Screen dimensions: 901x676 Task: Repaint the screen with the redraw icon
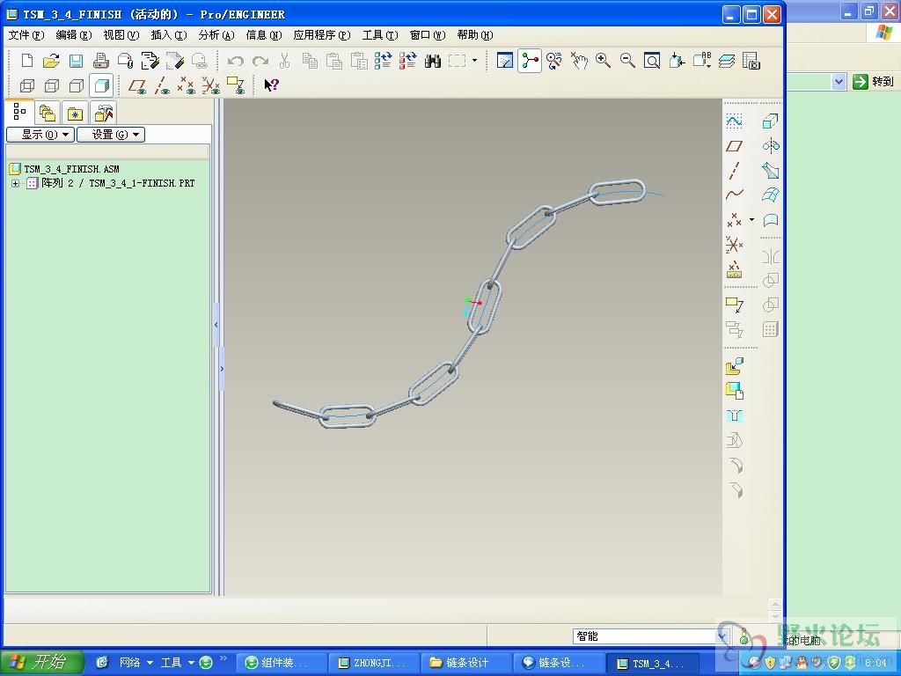pyautogui.click(x=504, y=61)
